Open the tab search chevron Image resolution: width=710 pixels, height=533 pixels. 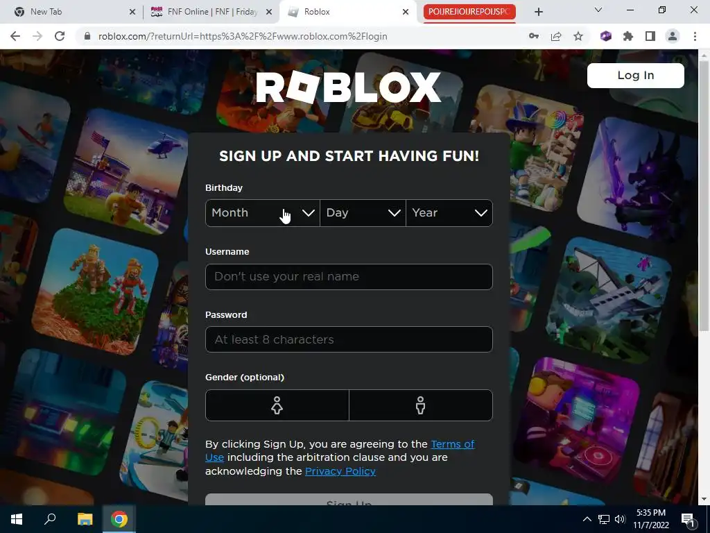point(598,10)
